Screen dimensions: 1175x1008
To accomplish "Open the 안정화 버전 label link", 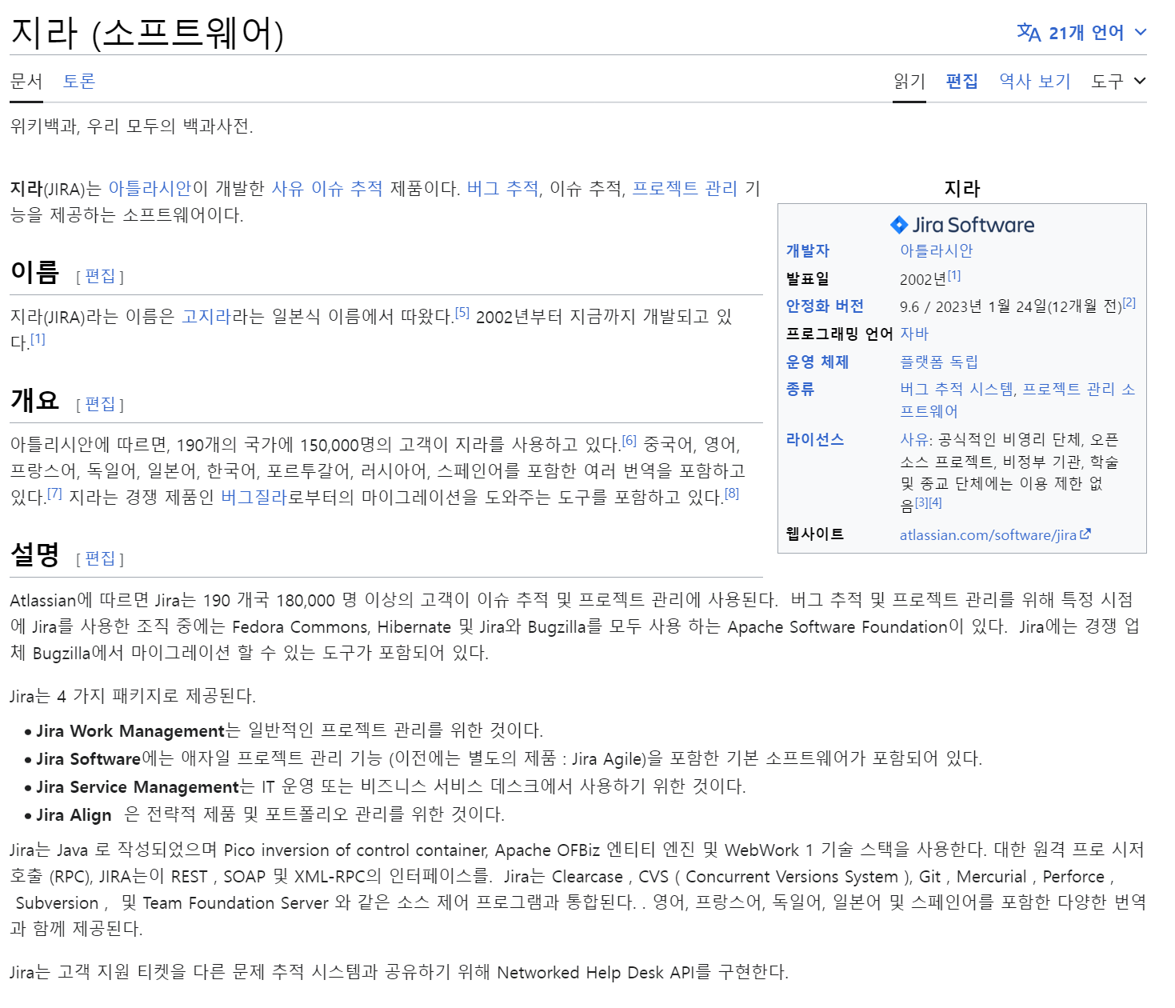I will pos(825,306).
